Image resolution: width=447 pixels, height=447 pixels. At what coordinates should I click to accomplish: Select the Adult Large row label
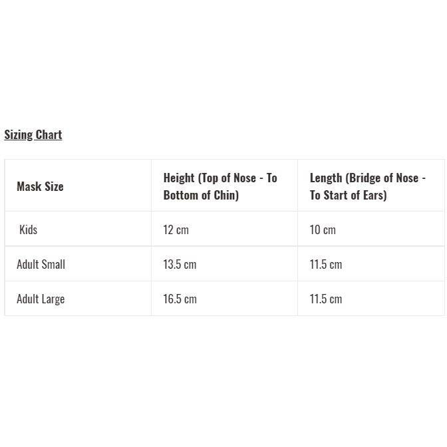pos(41,299)
